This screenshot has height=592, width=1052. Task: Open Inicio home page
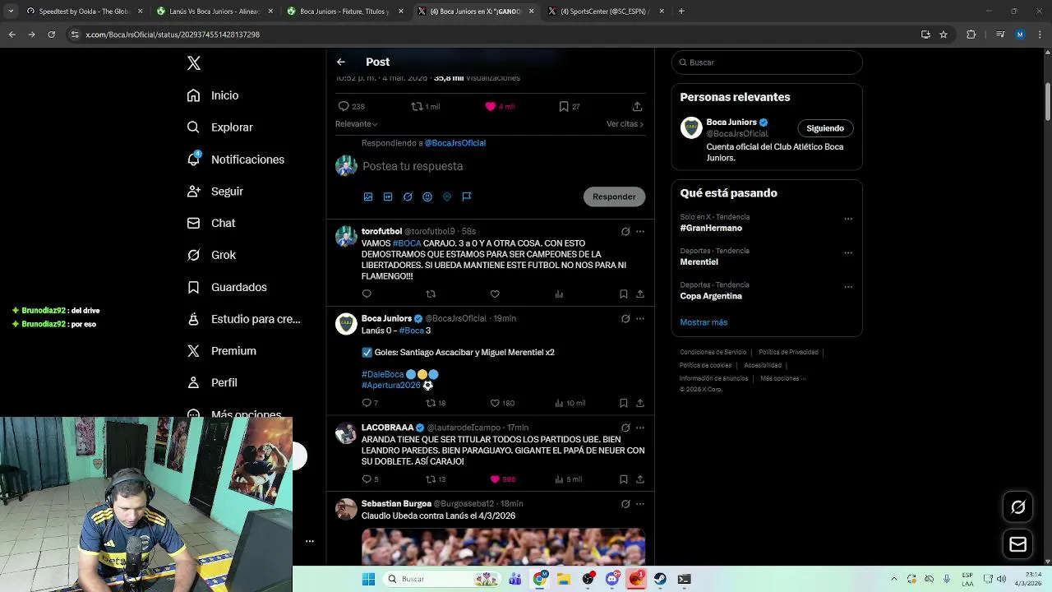tap(213, 95)
